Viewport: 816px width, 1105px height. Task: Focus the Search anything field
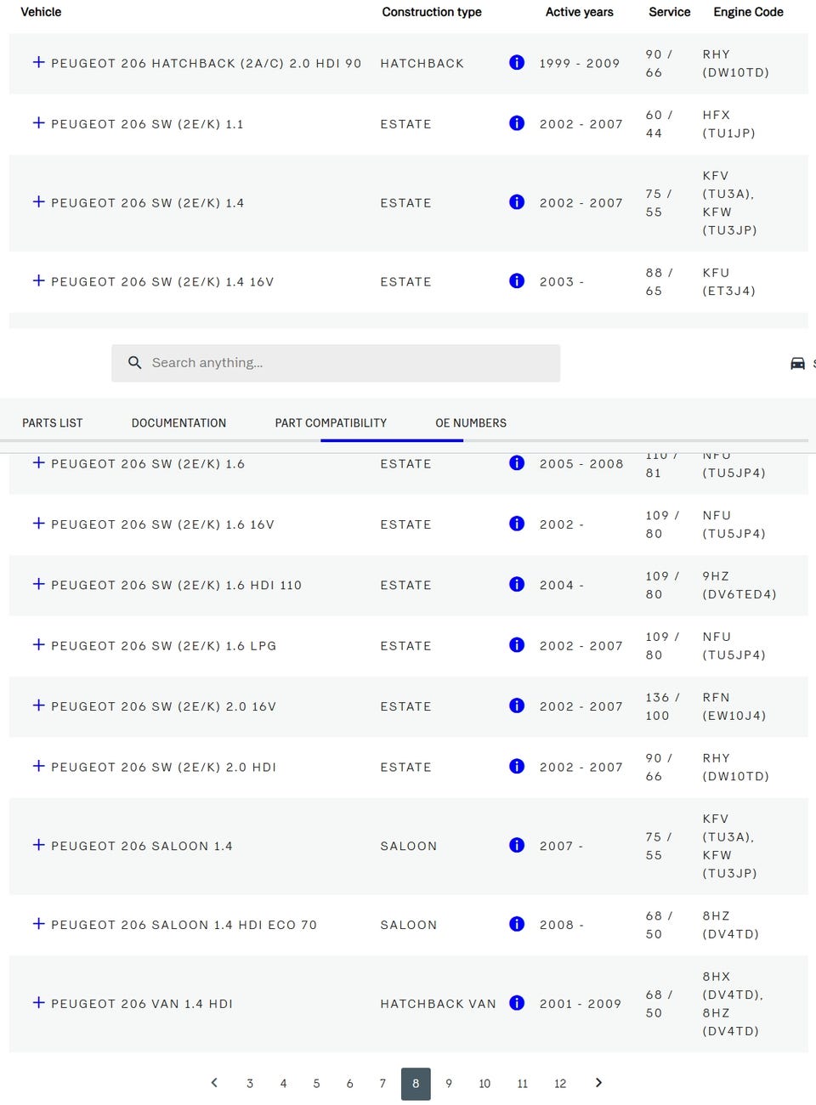coord(336,363)
